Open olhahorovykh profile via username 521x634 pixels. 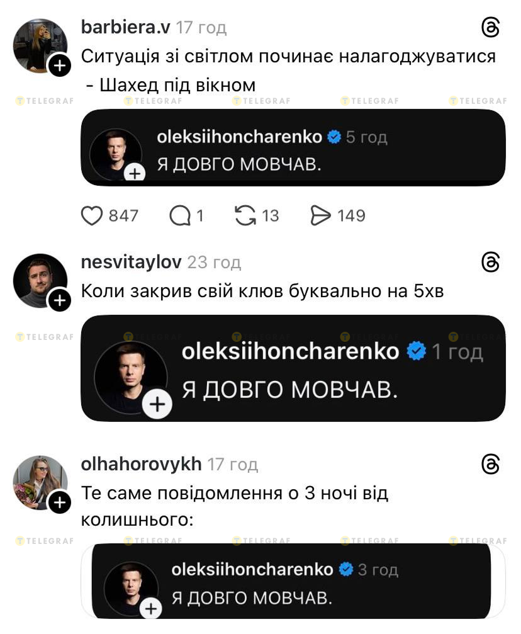coord(142,464)
